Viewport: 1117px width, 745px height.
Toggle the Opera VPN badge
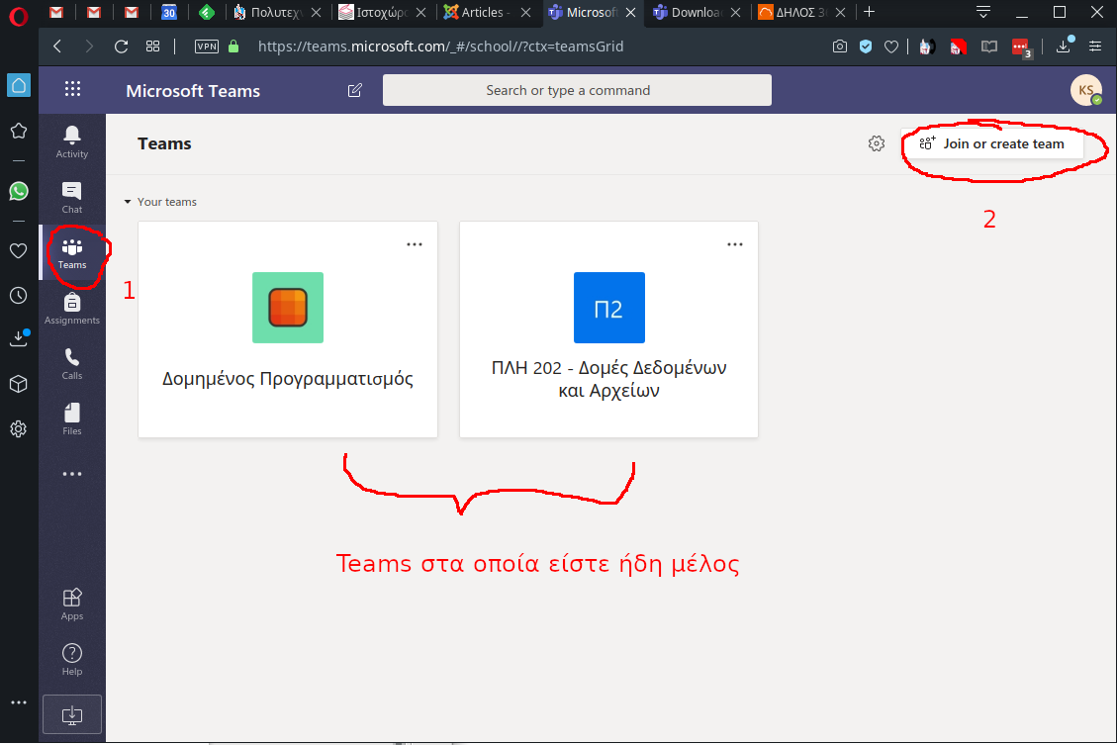click(x=207, y=47)
